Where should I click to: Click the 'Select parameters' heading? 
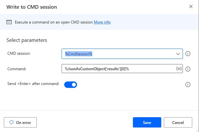27,40
